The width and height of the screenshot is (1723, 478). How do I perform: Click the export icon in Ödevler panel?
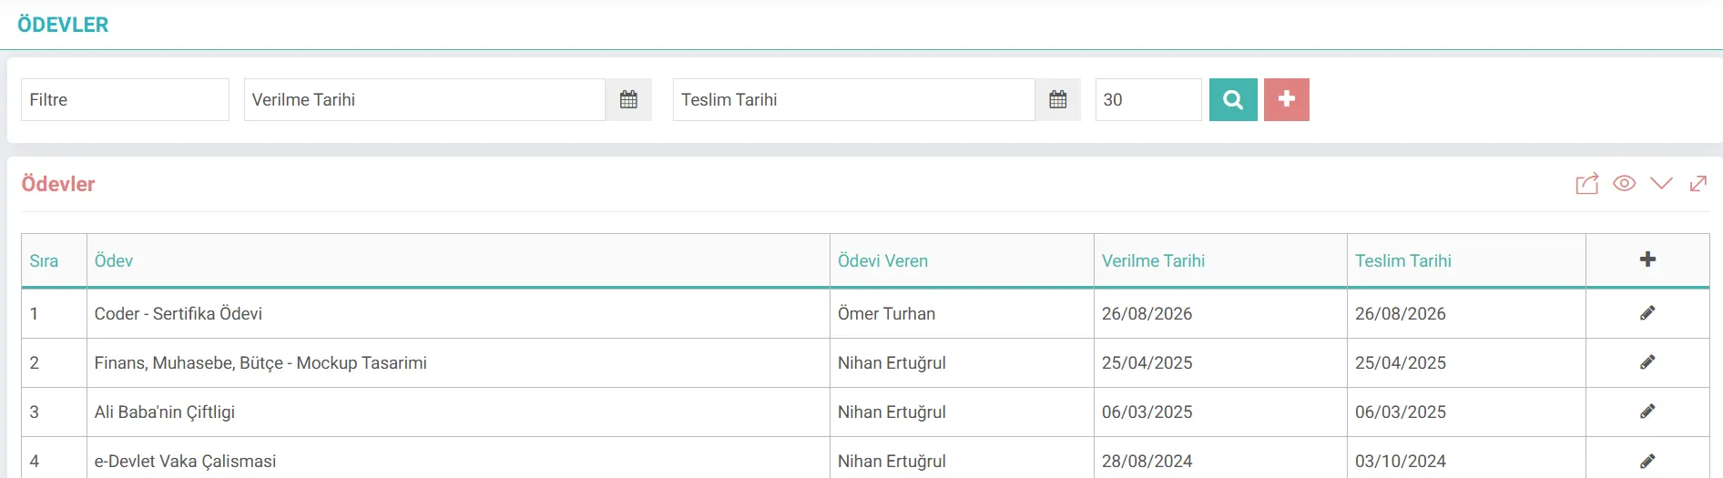(1587, 184)
